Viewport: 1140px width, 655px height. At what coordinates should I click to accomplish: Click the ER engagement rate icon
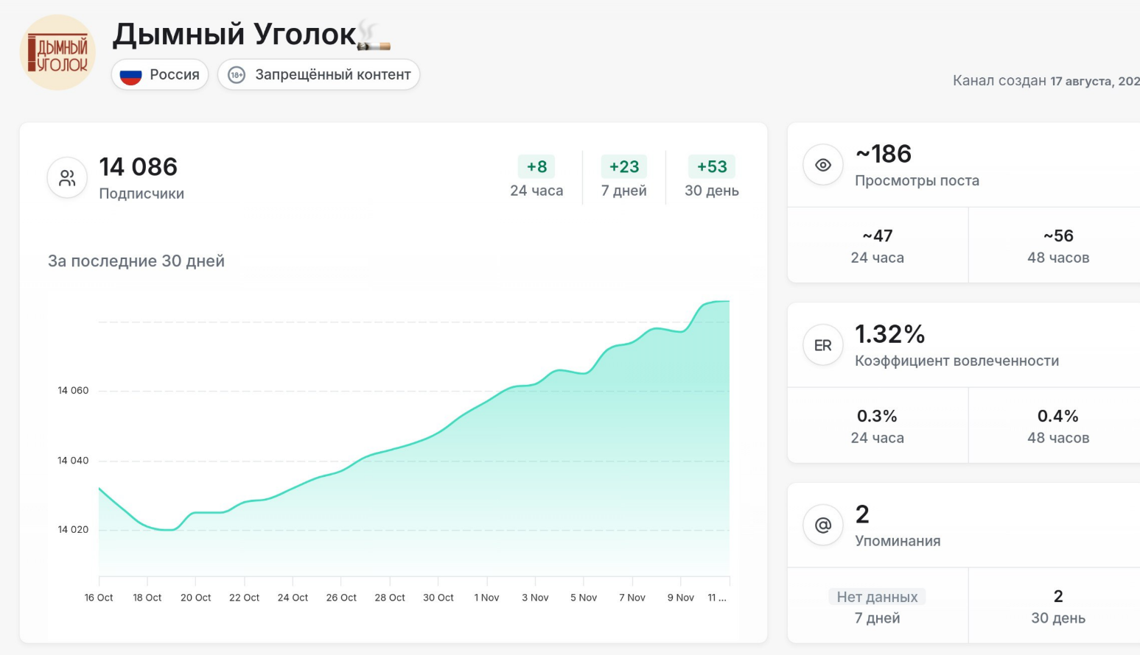coord(823,345)
